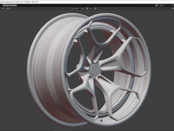Open the Object menu

8,8
